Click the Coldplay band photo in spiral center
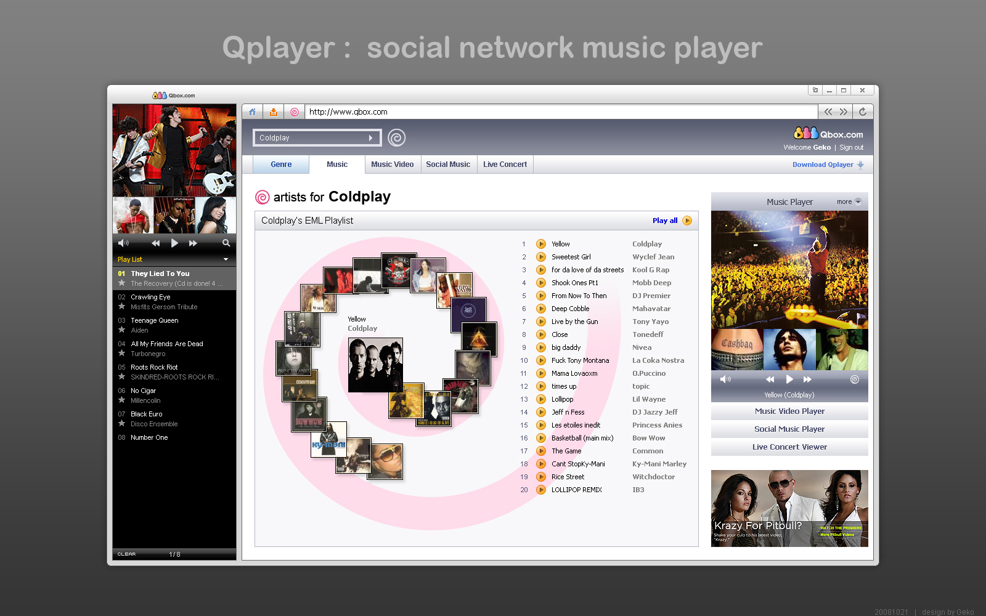Viewport: 986px width, 616px height. 375,365
